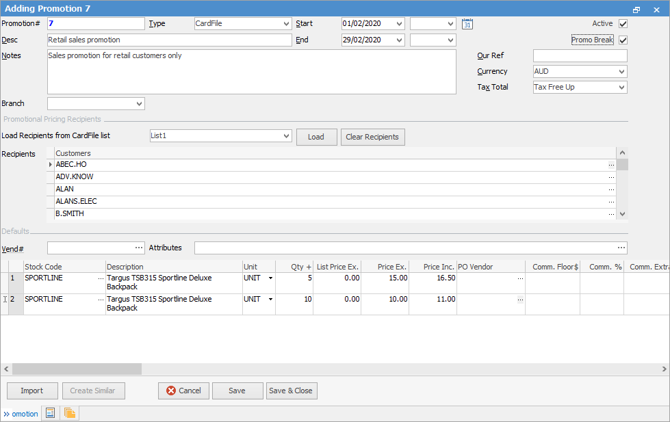Disable the Promo Break checkbox

pyautogui.click(x=621, y=40)
